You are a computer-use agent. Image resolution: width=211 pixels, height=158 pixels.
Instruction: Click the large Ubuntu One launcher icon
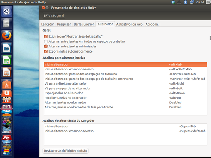tap(6, 93)
